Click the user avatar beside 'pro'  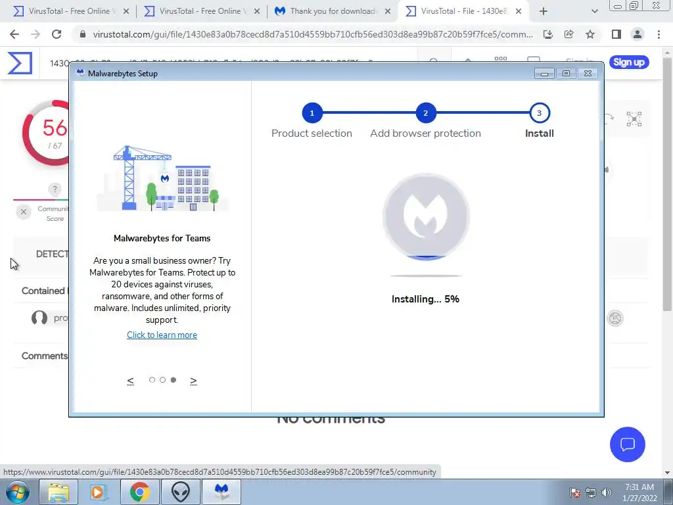[39, 318]
